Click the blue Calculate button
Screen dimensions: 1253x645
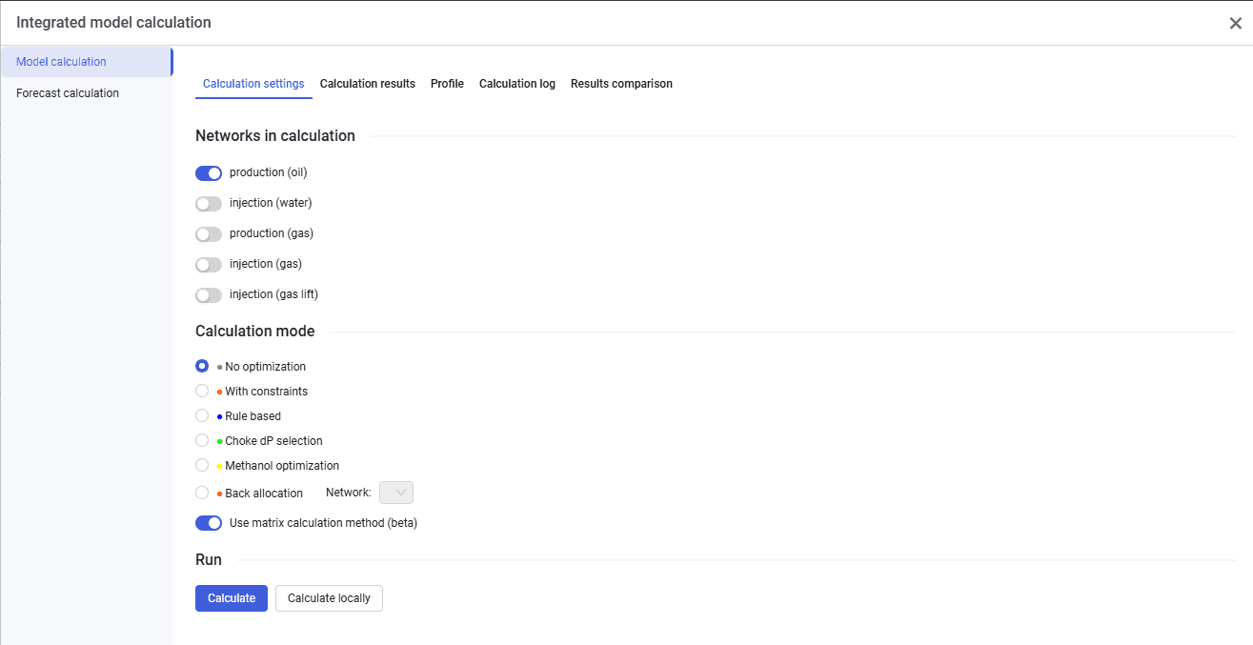(232, 598)
